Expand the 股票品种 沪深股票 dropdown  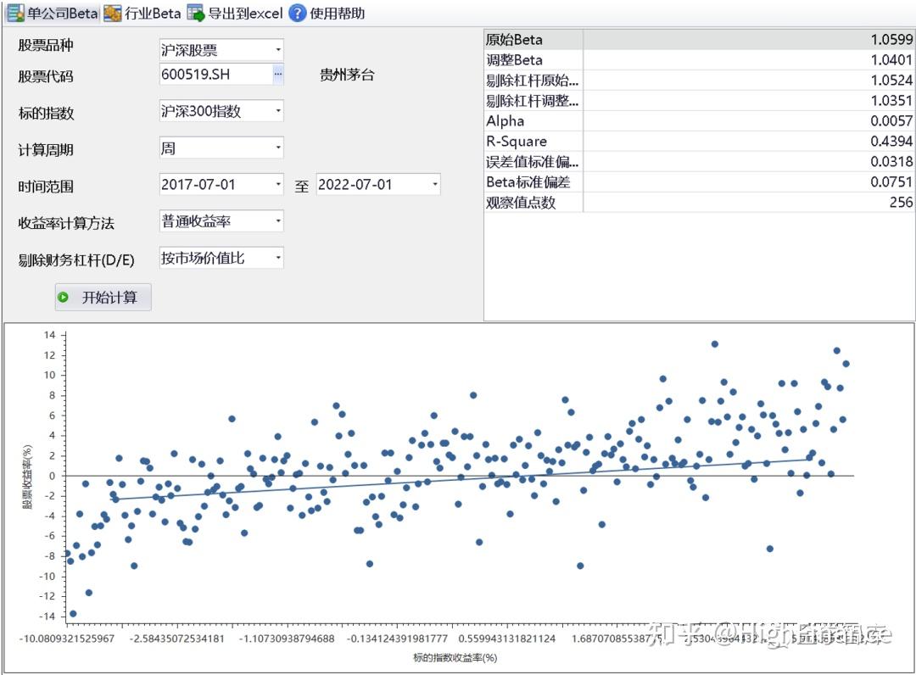[278, 50]
